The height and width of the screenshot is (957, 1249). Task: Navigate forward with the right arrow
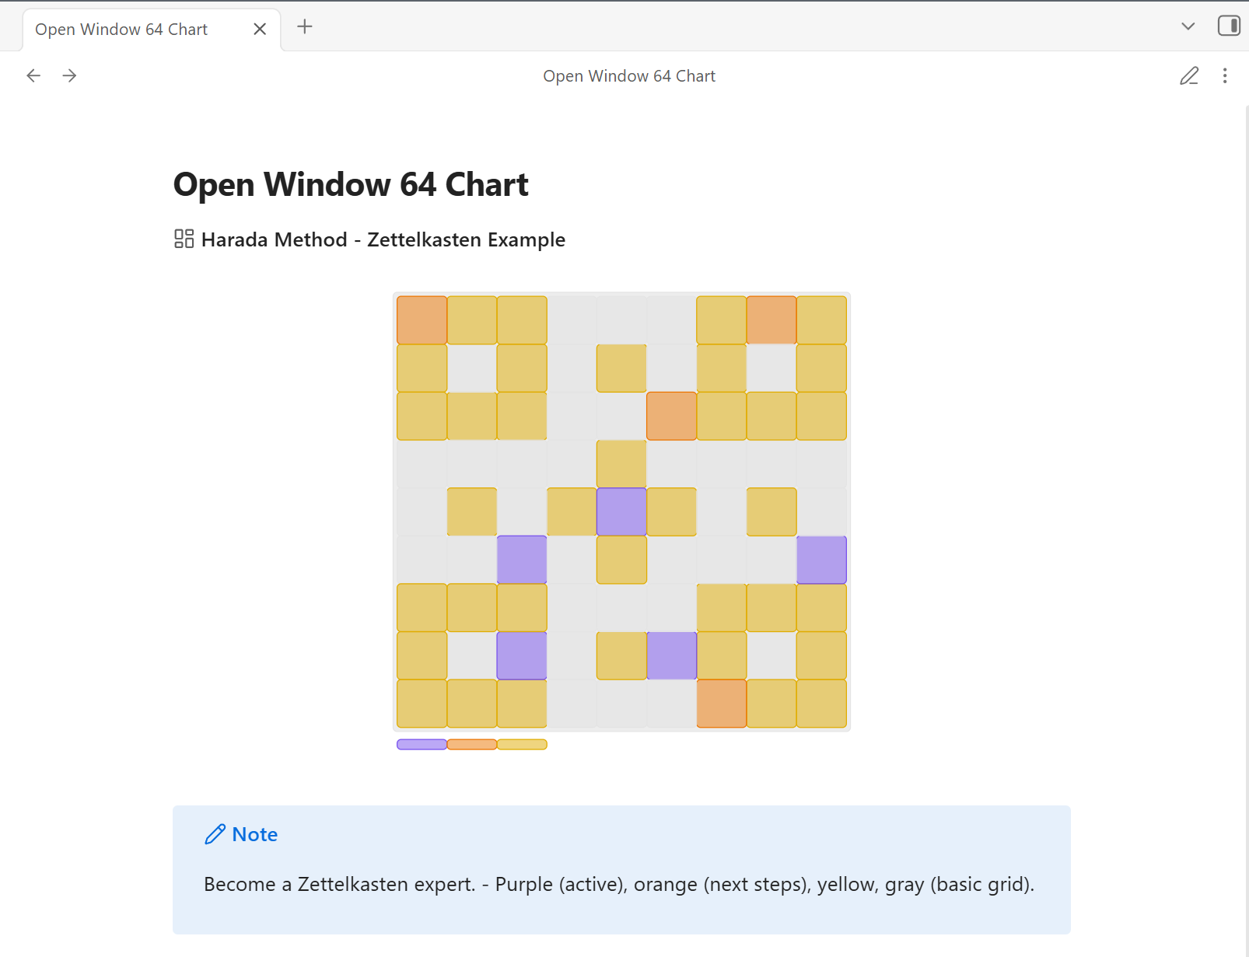(x=69, y=75)
